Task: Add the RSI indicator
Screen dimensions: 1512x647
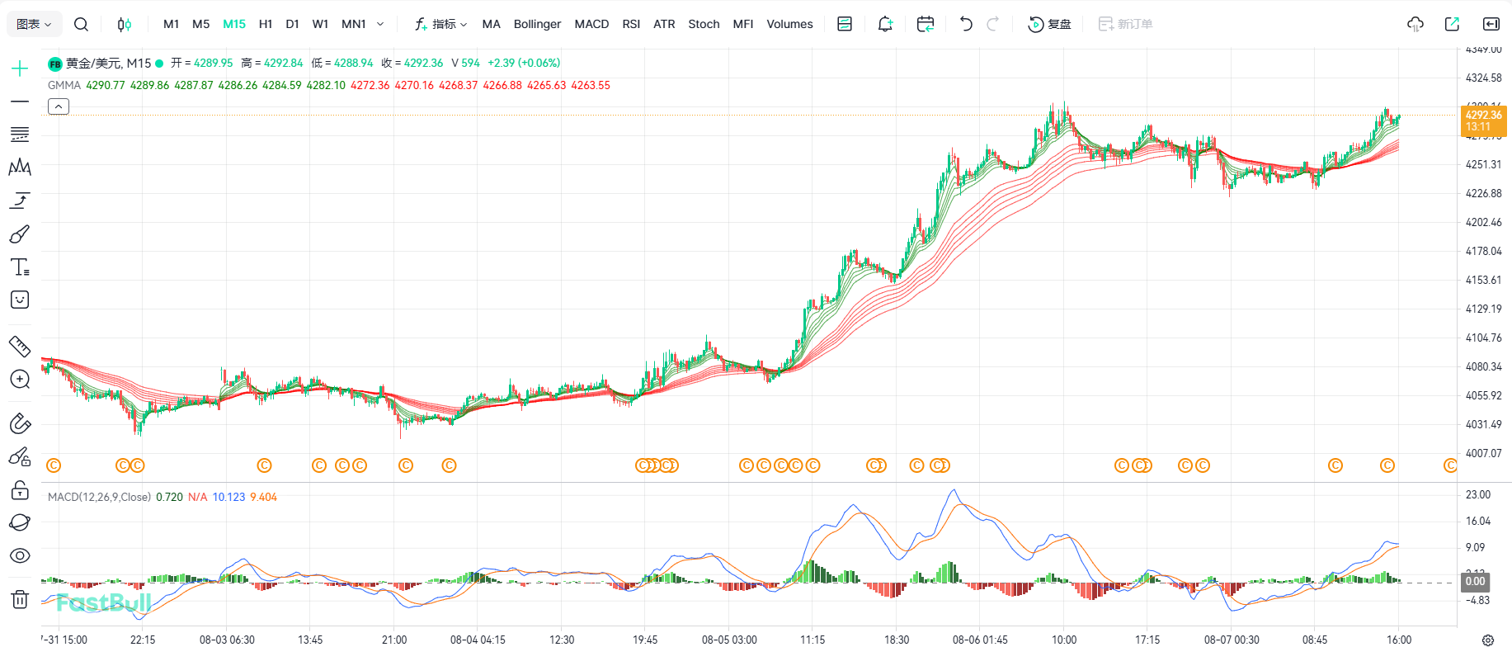Action: coord(631,24)
